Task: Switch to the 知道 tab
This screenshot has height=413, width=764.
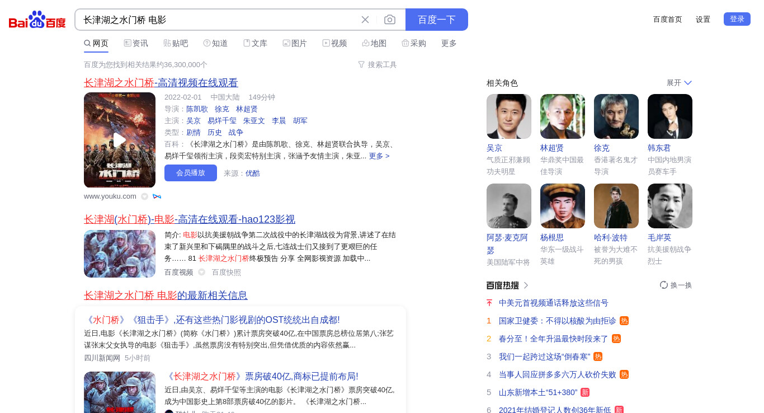Action: 215,43
